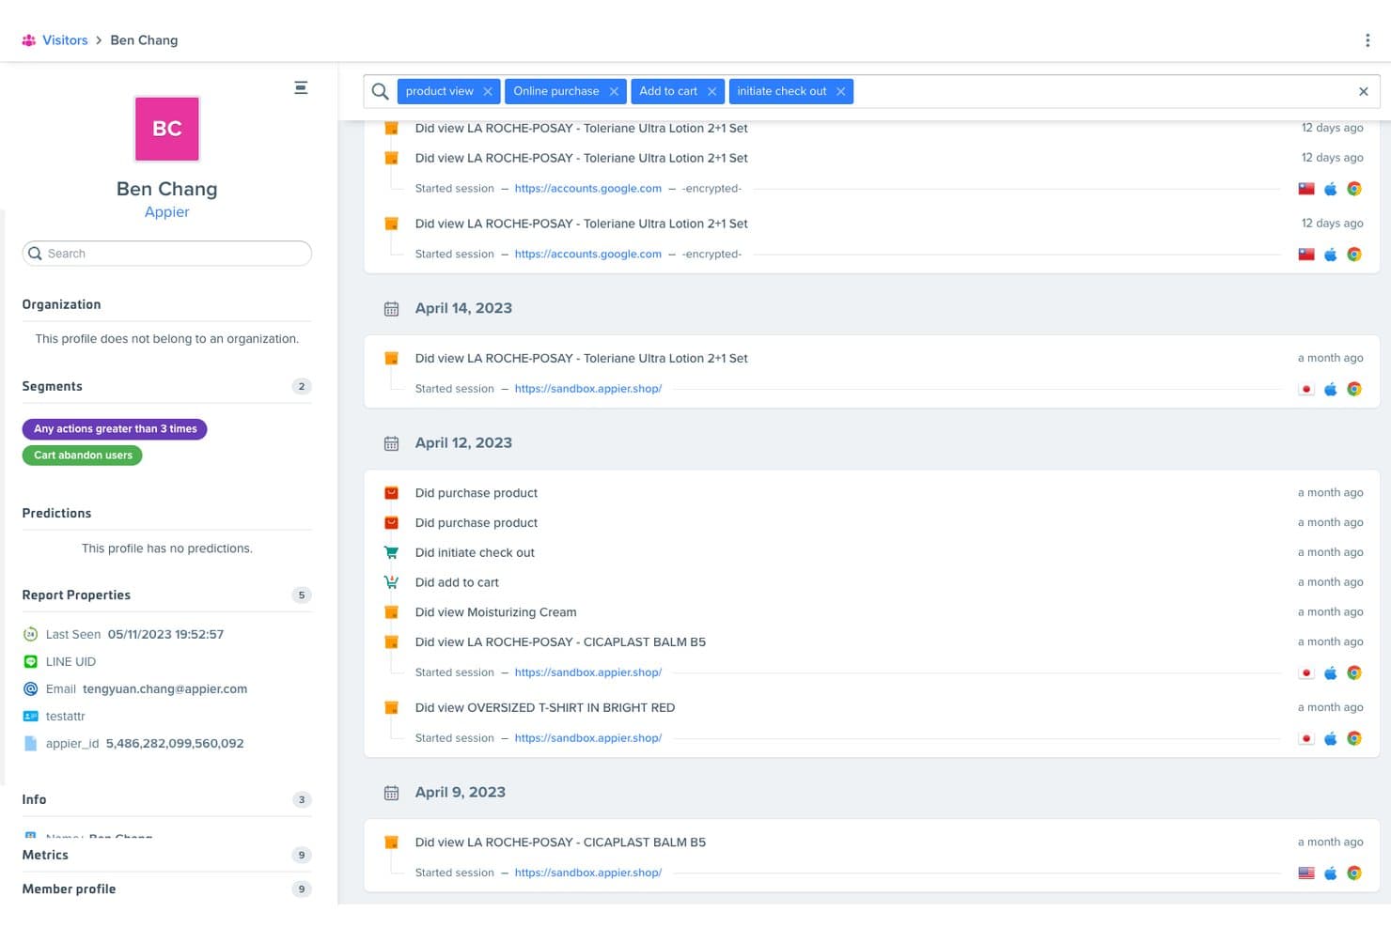Remove the 'Add to cart' filter chip

click(711, 91)
